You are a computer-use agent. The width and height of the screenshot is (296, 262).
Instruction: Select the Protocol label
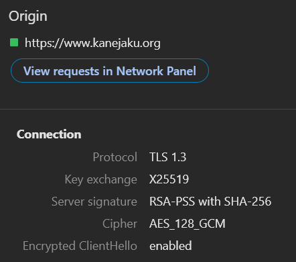[x=115, y=157]
